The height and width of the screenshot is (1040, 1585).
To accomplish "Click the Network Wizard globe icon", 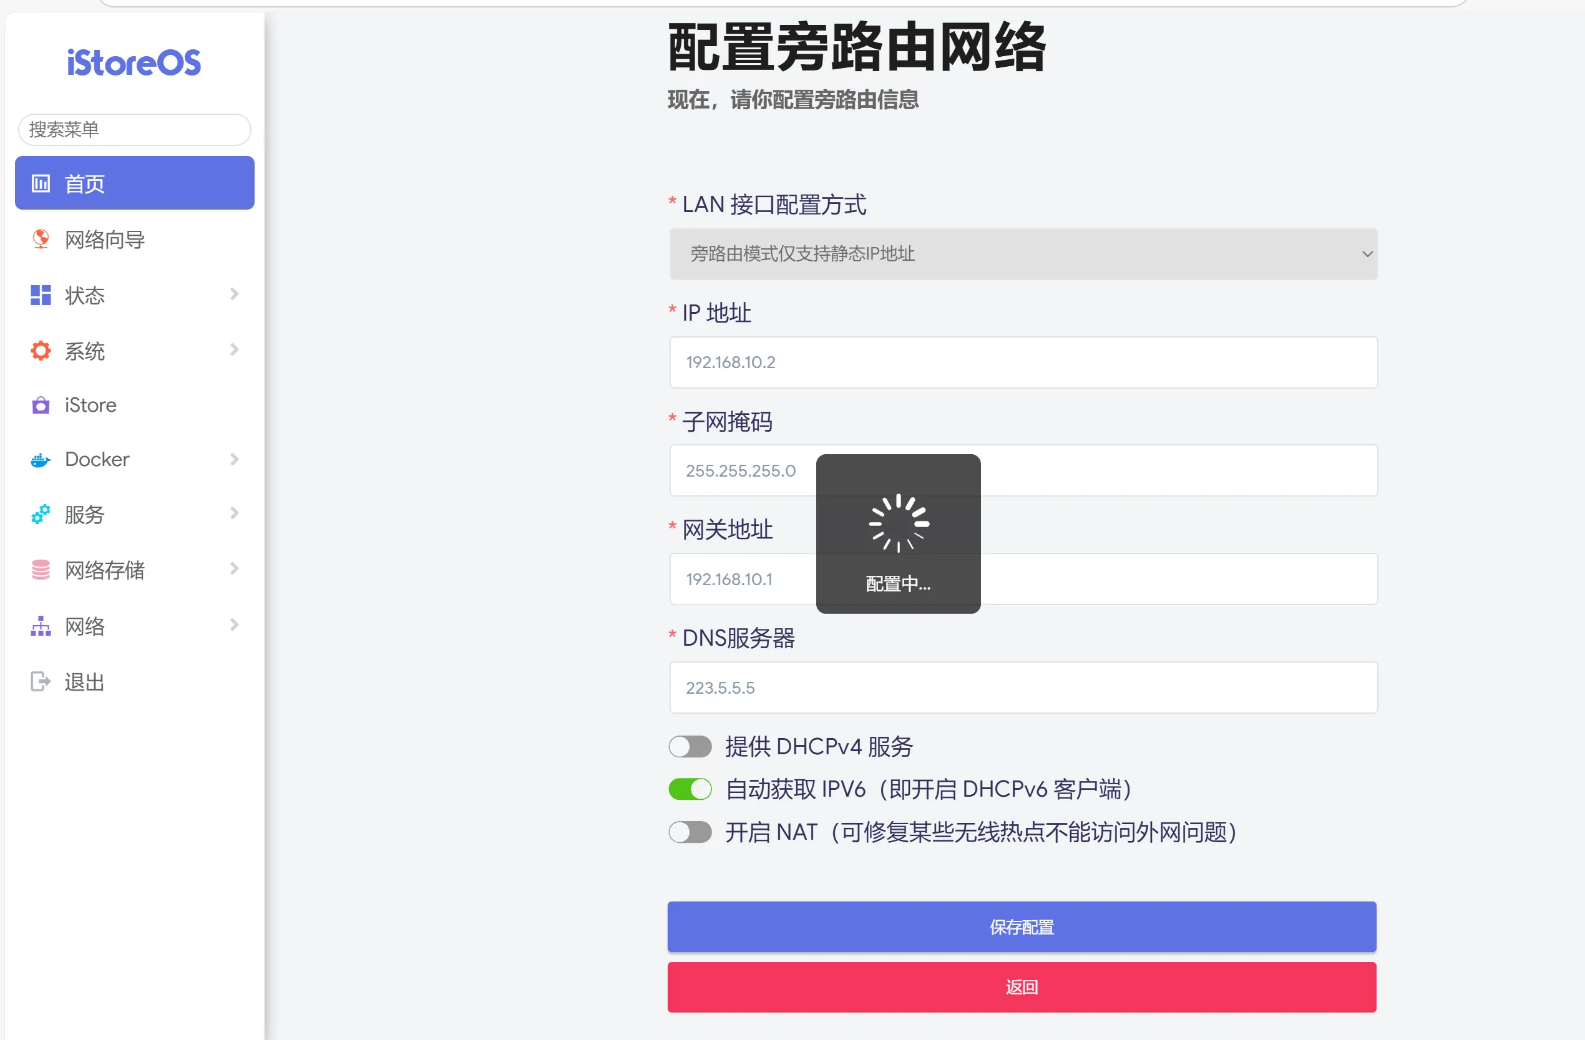I will (x=41, y=239).
